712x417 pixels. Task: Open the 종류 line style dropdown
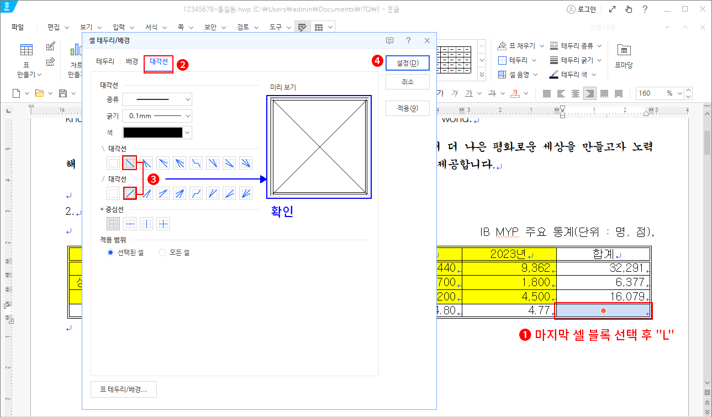[157, 99]
